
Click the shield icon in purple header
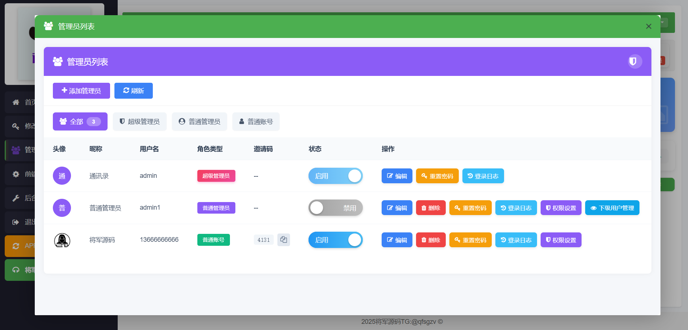click(634, 61)
